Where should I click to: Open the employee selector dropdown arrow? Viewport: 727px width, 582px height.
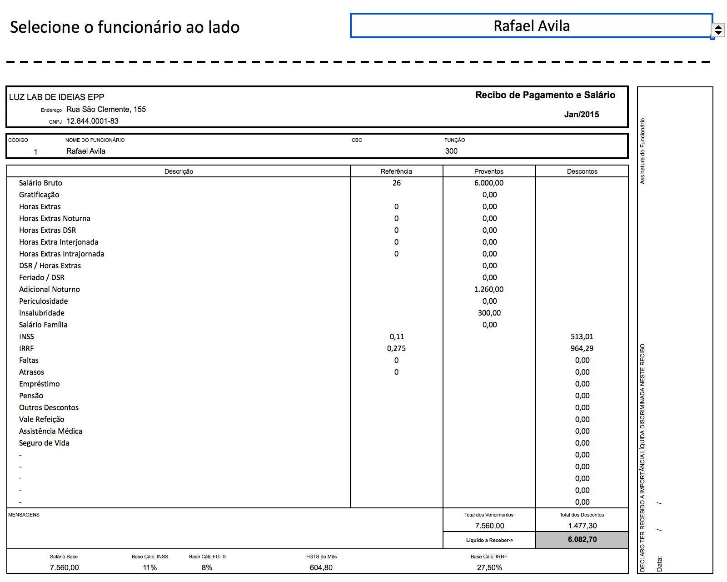pyautogui.click(x=718, y=30)
